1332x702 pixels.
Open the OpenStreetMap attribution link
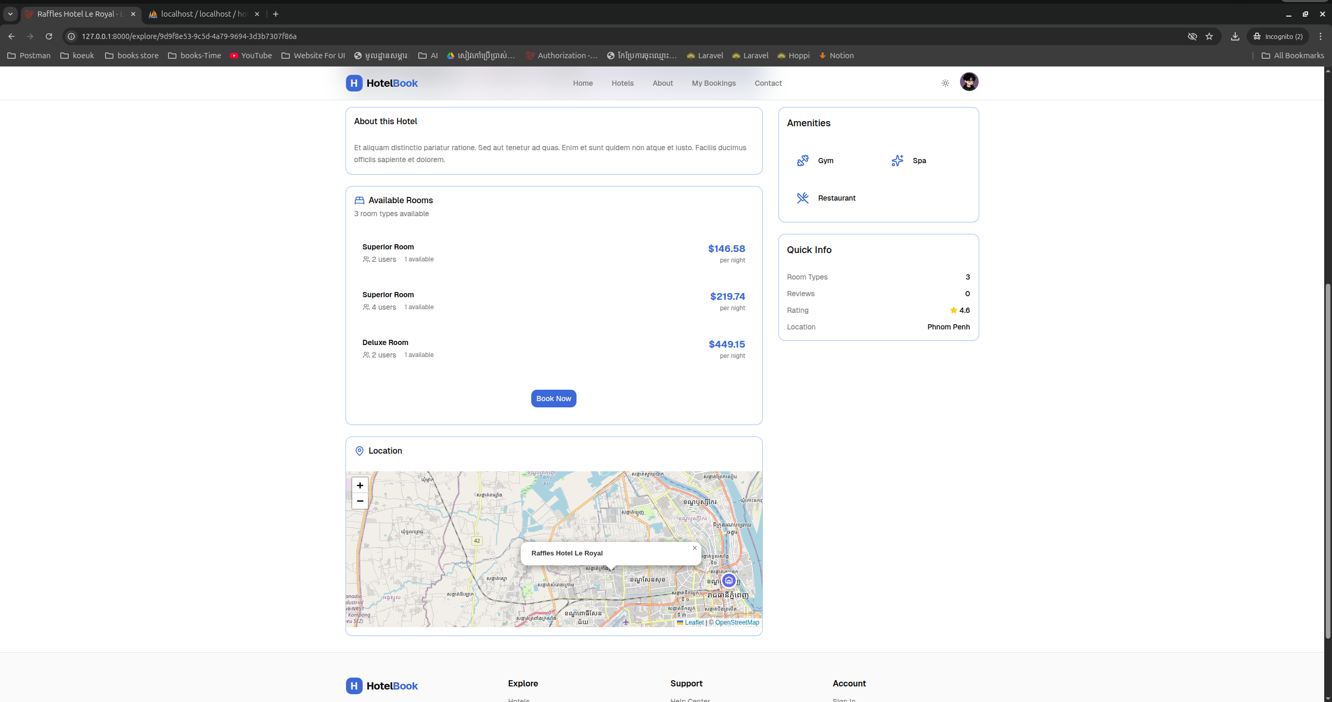737,622
